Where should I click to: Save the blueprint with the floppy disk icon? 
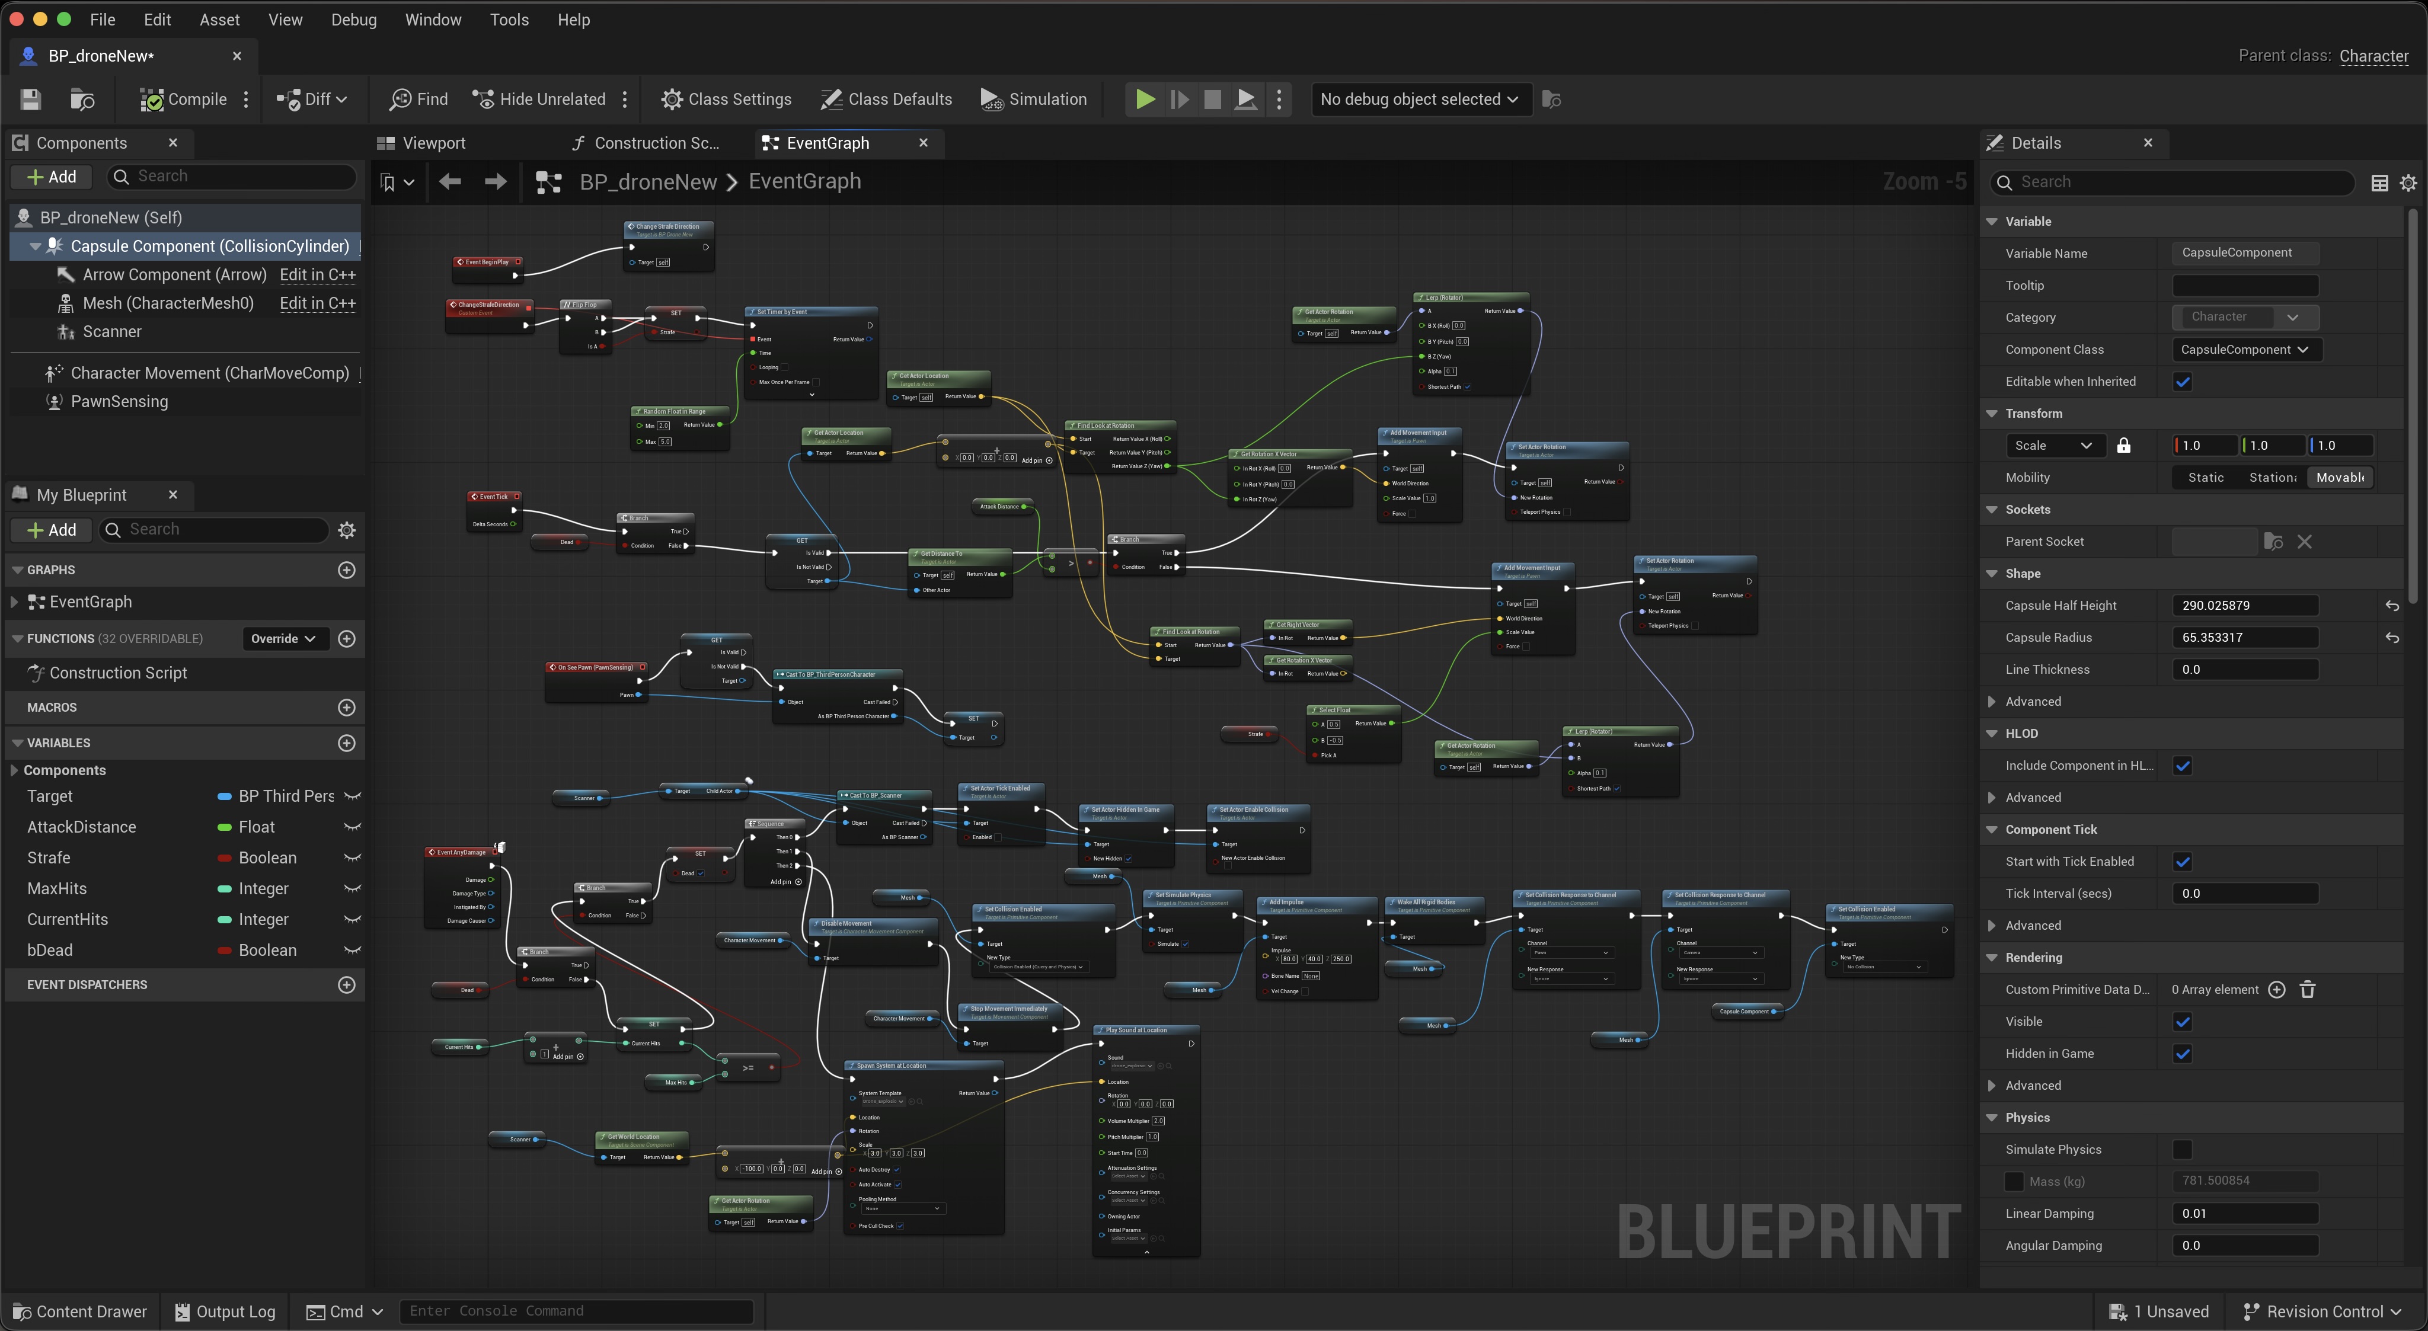30,99
